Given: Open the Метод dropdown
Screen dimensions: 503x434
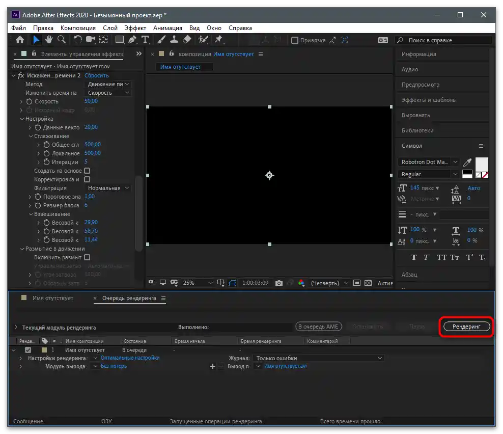Looking at the screenshot, I should coord(108,84).
